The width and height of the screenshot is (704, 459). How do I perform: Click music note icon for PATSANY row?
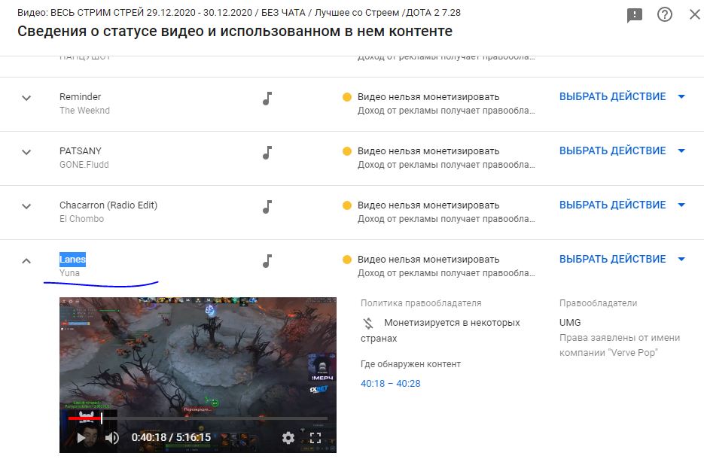click(x=267, y=153)
